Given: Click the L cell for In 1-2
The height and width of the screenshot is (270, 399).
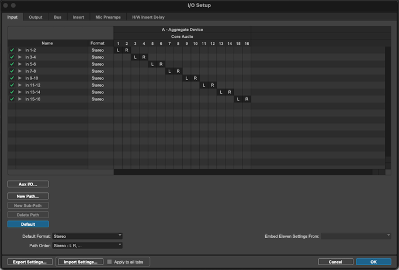Looking at the screenshot, I should (118, 50).
